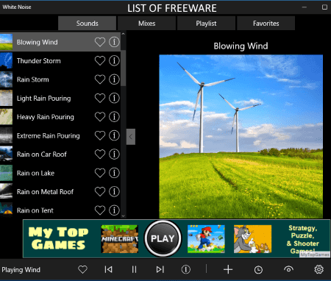Click the sound list scrollbar thumb
Image resolution: width=331 pixels, height=281 pixels.
pos(124,68)
